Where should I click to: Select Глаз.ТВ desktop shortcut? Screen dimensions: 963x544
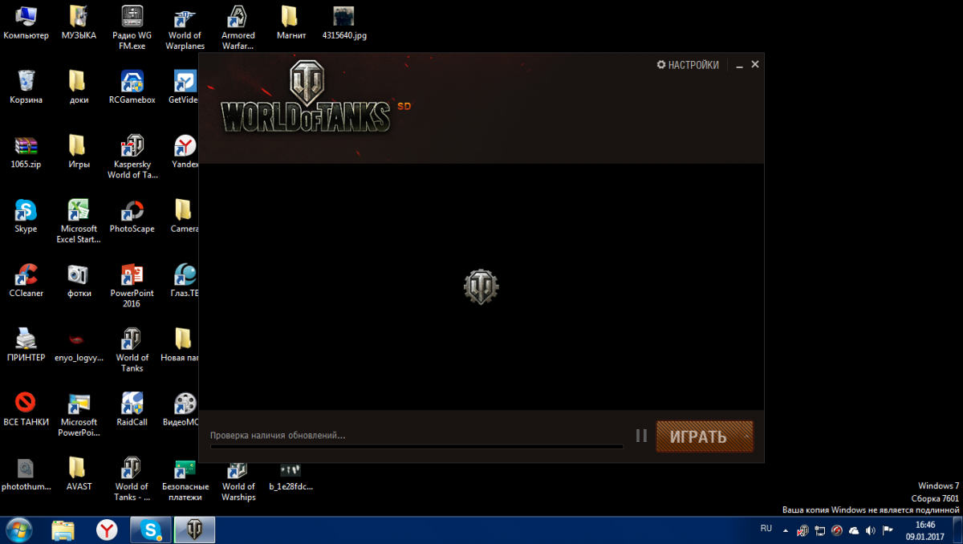(x=185, y=280)
